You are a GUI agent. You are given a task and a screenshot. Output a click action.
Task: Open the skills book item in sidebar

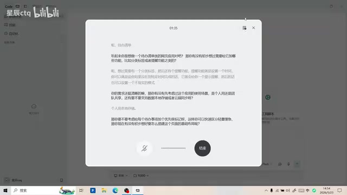[x=10, y=25]
